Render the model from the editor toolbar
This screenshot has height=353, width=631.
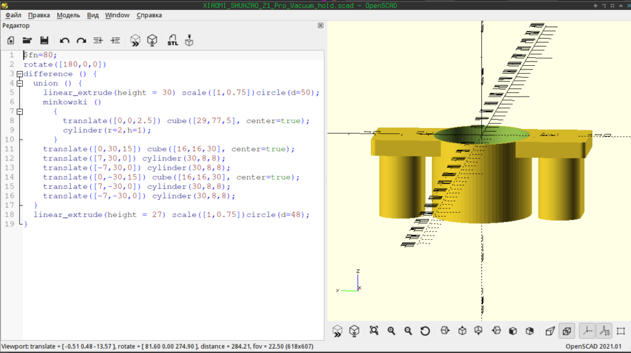(152, 40)
